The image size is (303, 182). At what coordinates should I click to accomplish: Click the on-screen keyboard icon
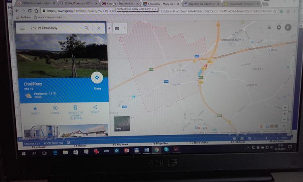[117, 28]
